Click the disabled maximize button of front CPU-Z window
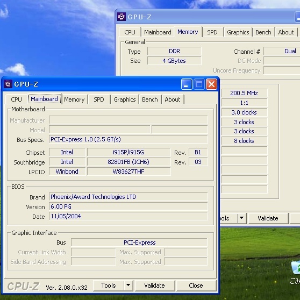Screen dimensions: 300x300 tap(199, 84)
